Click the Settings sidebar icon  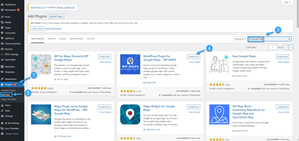click(2, 116)
